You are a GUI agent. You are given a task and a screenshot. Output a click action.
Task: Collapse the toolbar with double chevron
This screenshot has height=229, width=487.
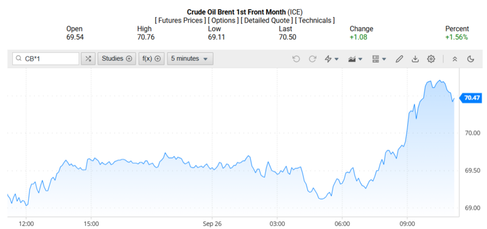point(455,59)
